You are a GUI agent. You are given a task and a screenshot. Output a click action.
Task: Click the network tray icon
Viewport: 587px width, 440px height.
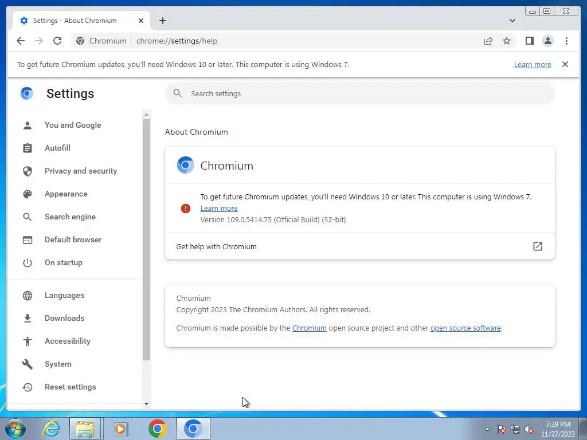coord(515,429)
